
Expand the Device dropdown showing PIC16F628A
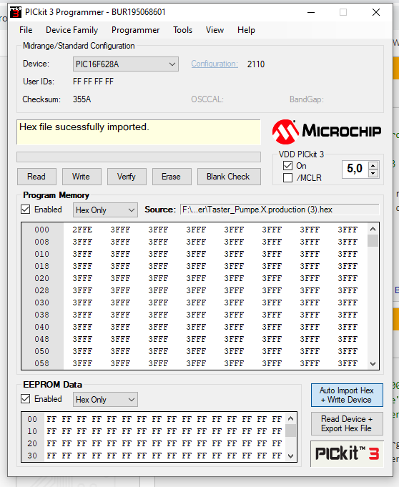(125, 64)
